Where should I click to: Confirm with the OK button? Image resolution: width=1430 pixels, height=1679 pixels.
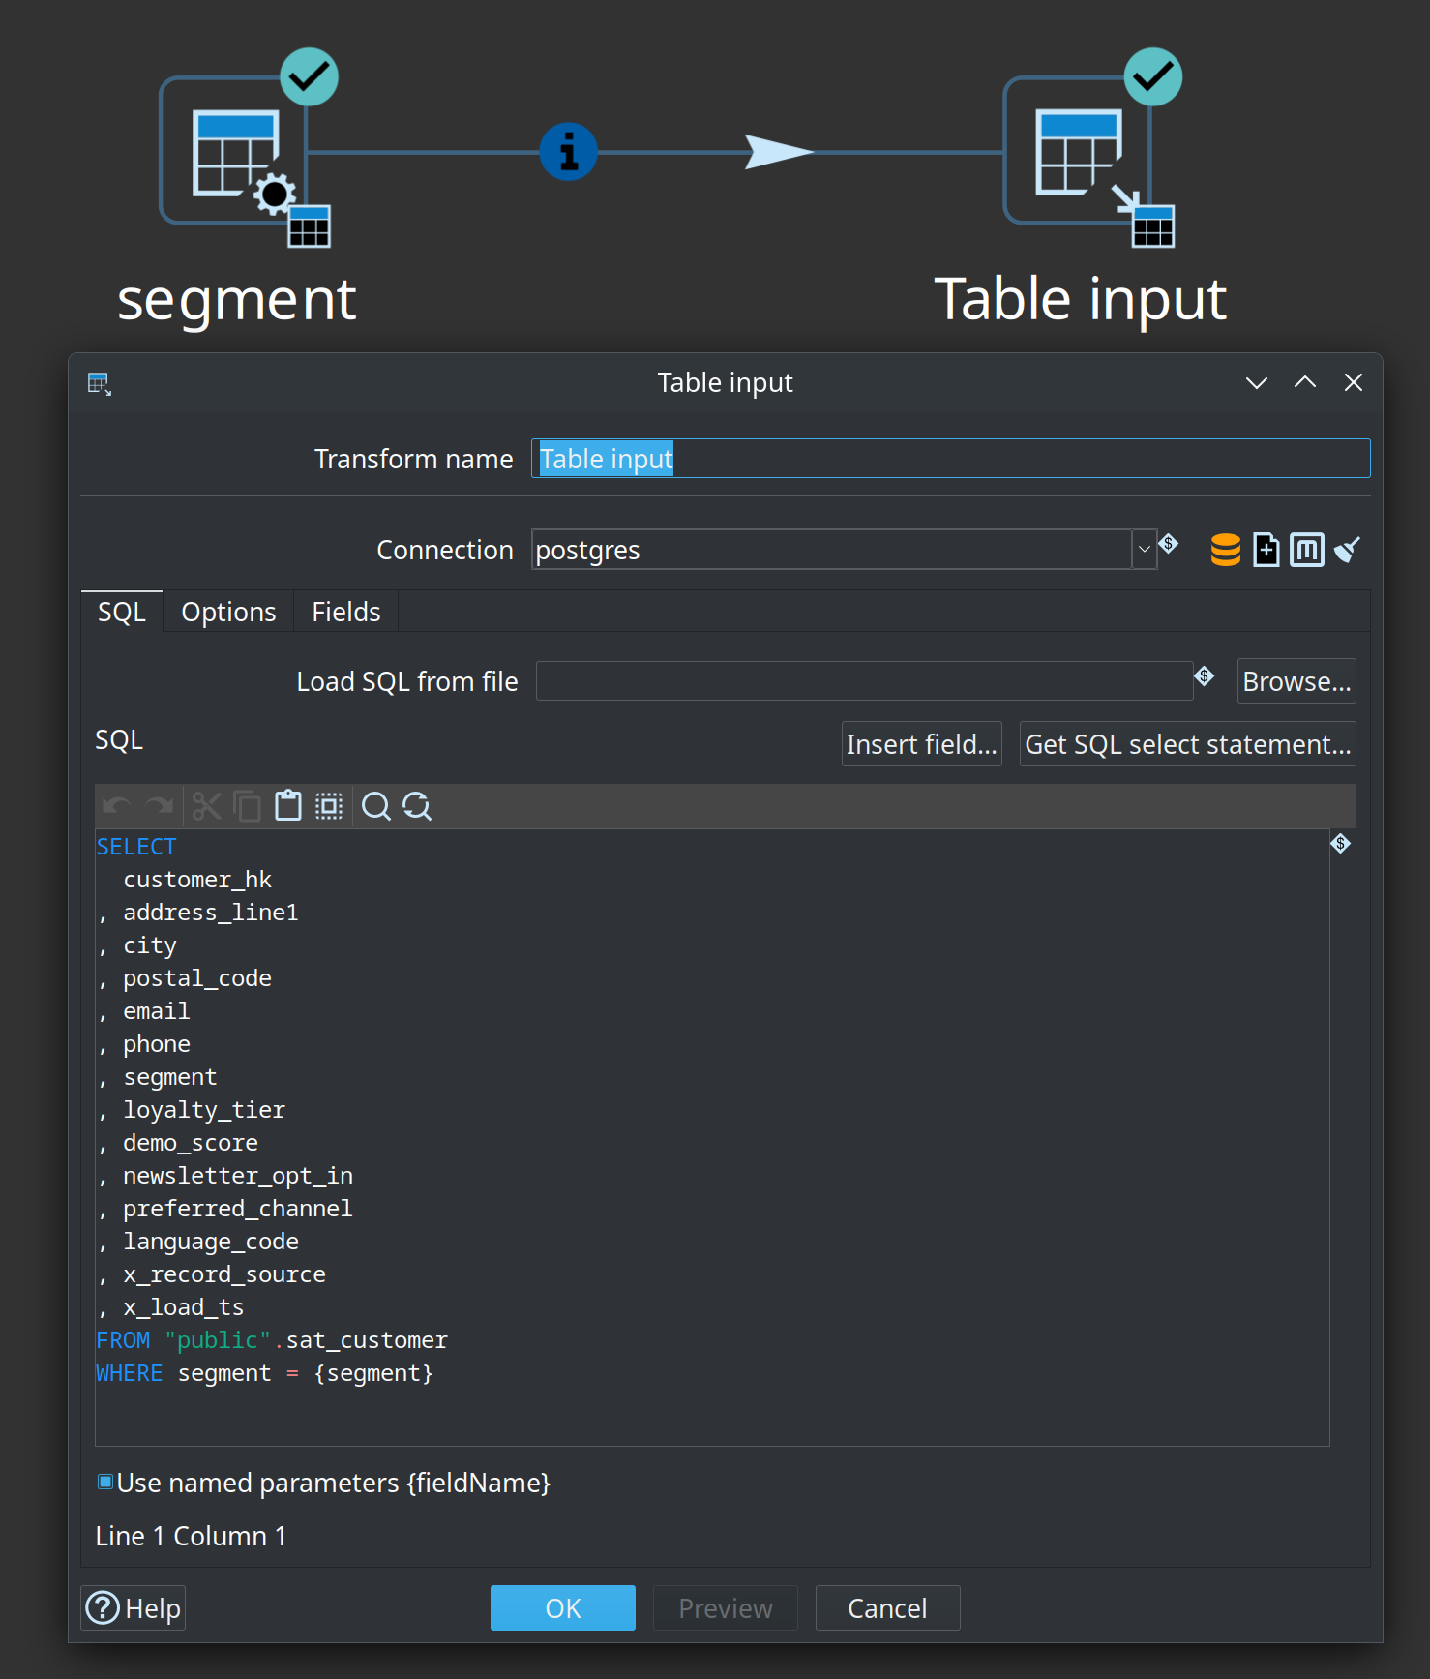[563, 1608]
